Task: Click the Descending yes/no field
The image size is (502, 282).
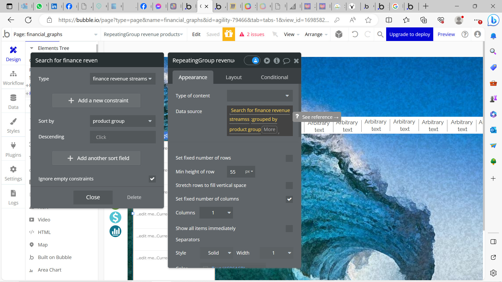Action: (123, 137)
